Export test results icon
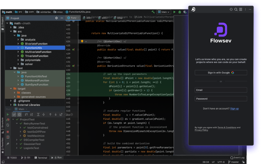The width and height of the screenshot is (262, 164). (61, 114)
